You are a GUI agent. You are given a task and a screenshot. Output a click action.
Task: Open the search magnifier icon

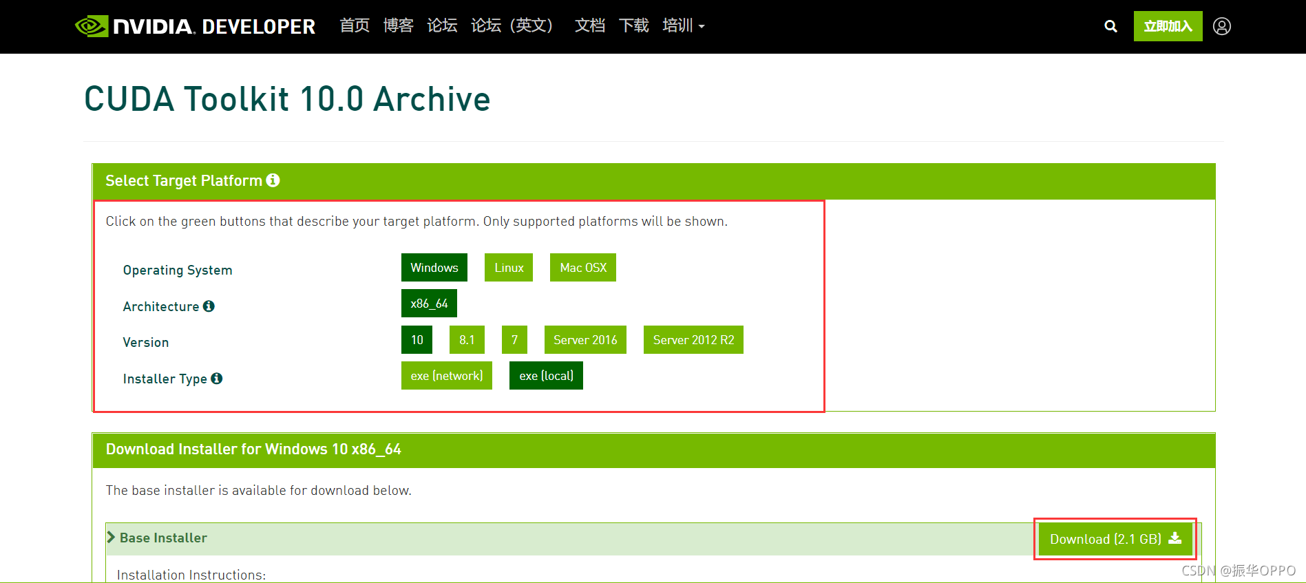[x=1110, y=26]
